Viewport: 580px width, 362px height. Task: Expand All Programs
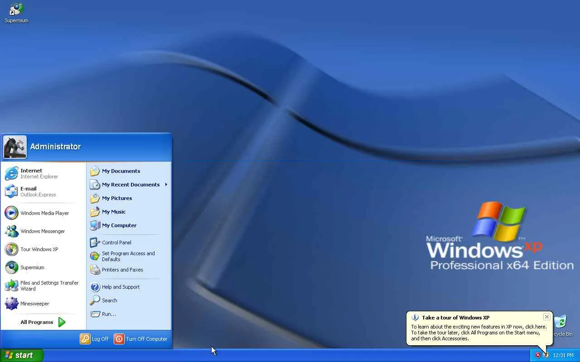coord(43,322)
